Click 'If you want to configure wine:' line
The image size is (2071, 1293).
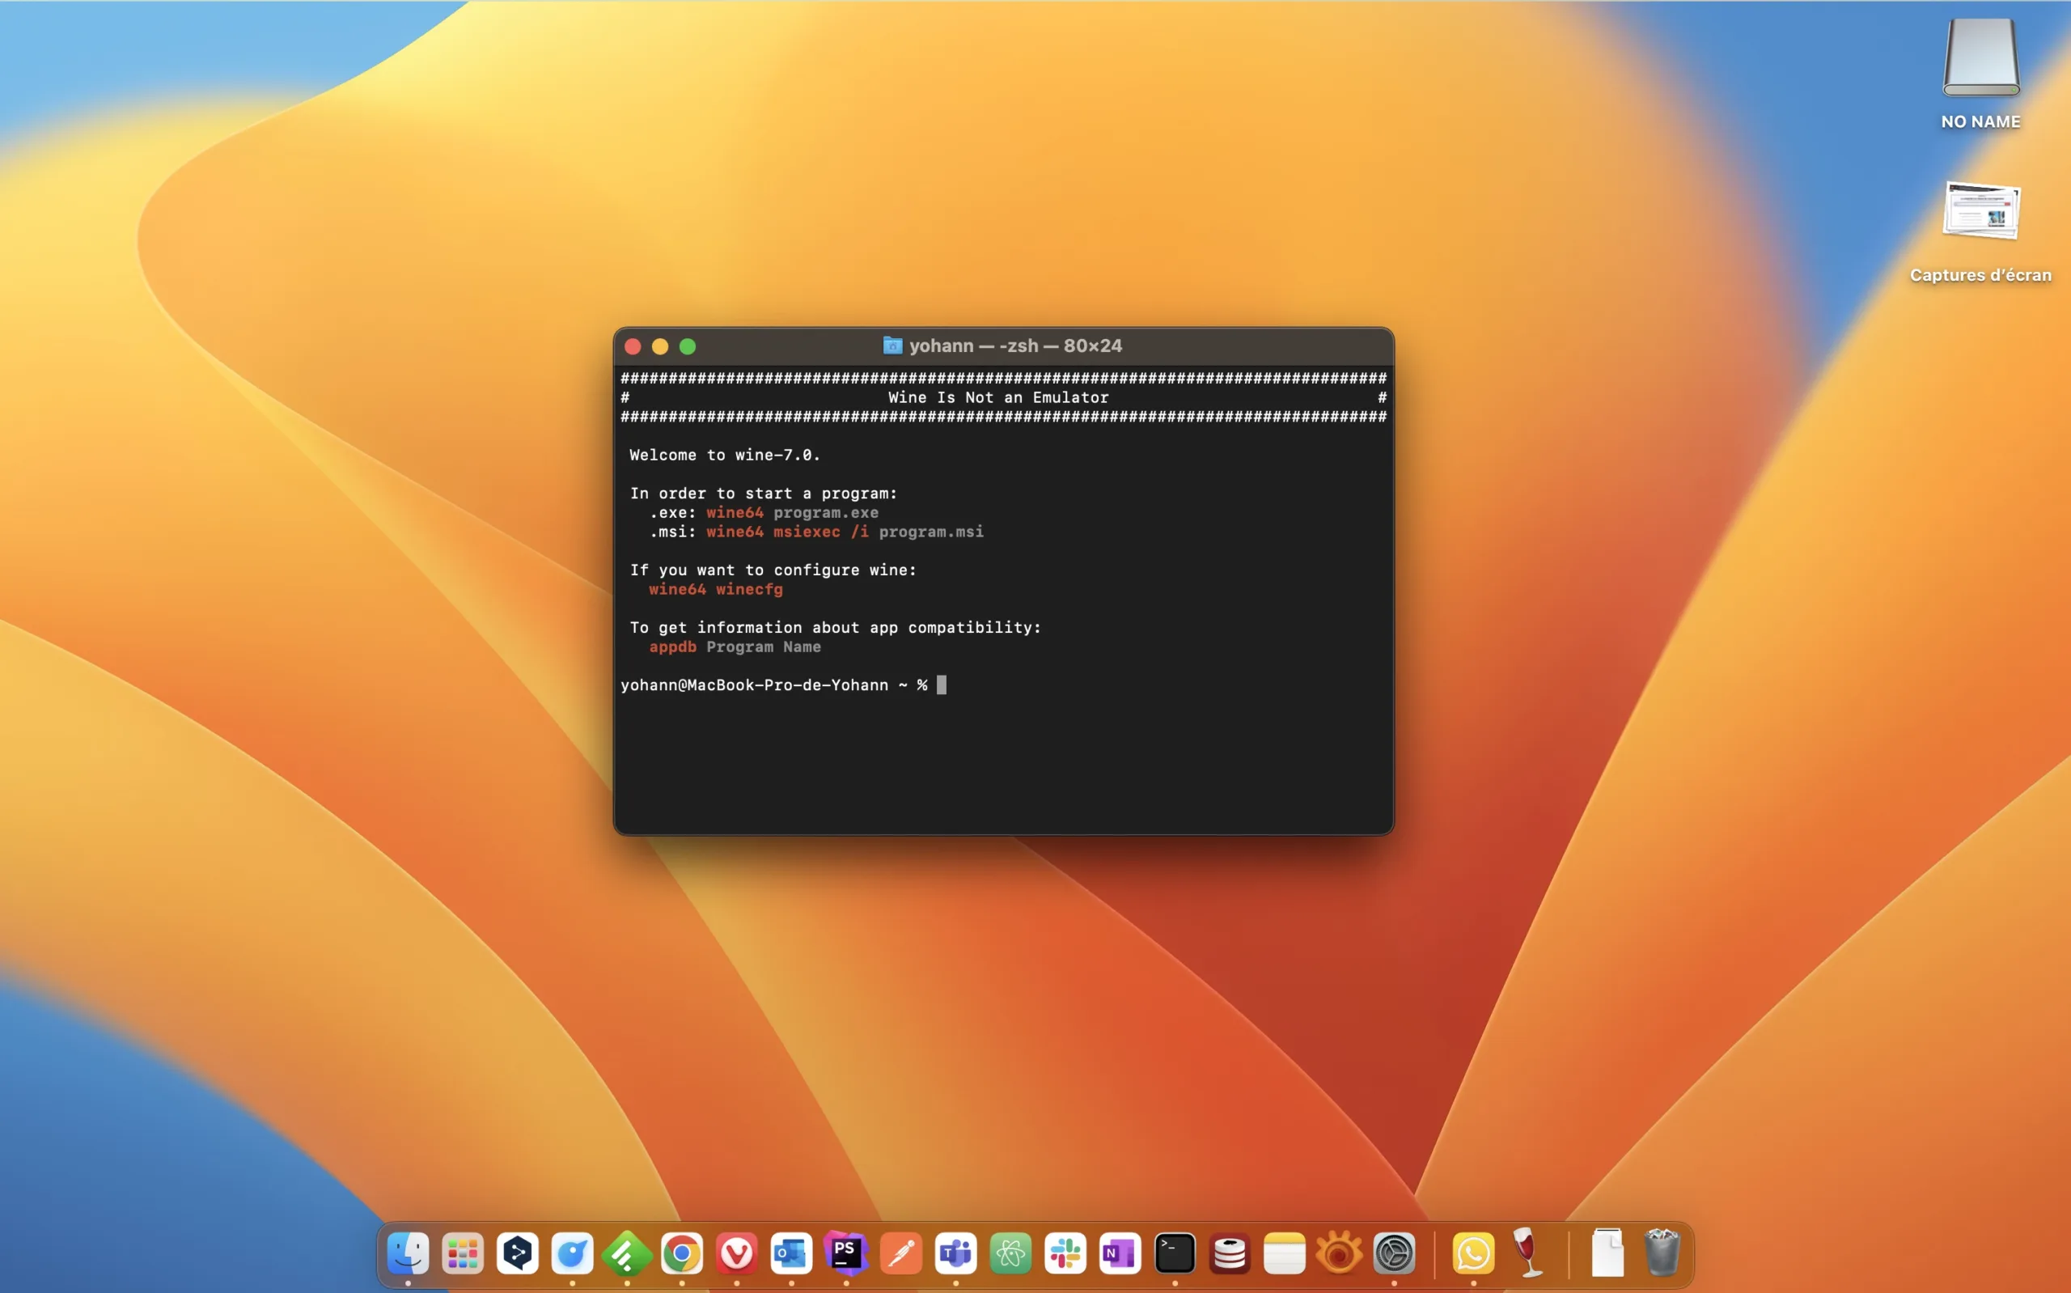coord(773,570)
